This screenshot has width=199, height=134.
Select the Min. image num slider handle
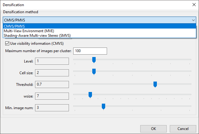(x=104, y=106)
